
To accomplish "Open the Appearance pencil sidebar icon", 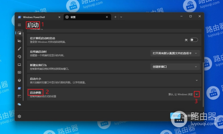I will 19,49.
